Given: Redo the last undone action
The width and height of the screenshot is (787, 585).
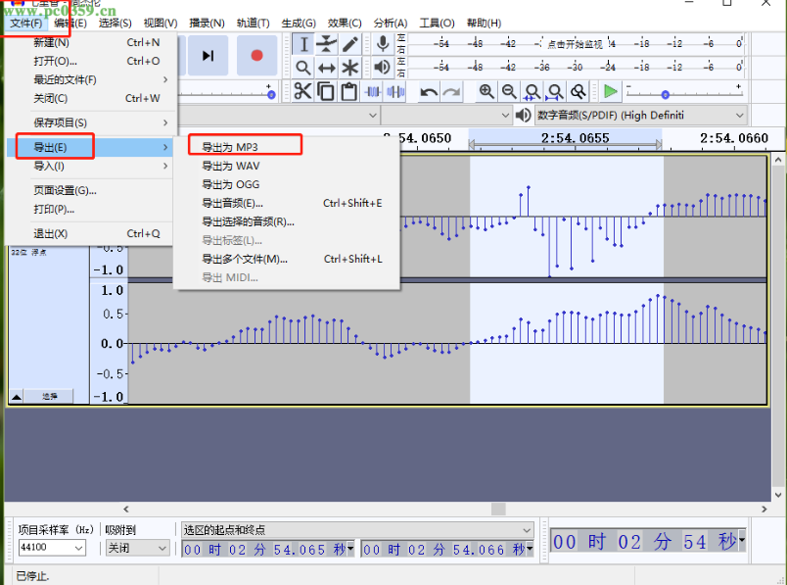Looking at the screenshot, I should [451, 92].
